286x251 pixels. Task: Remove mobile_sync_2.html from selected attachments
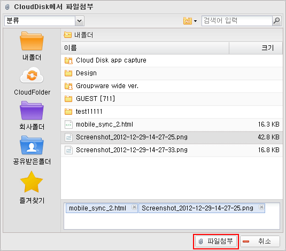pyautogui.click(x=134, y=207)
